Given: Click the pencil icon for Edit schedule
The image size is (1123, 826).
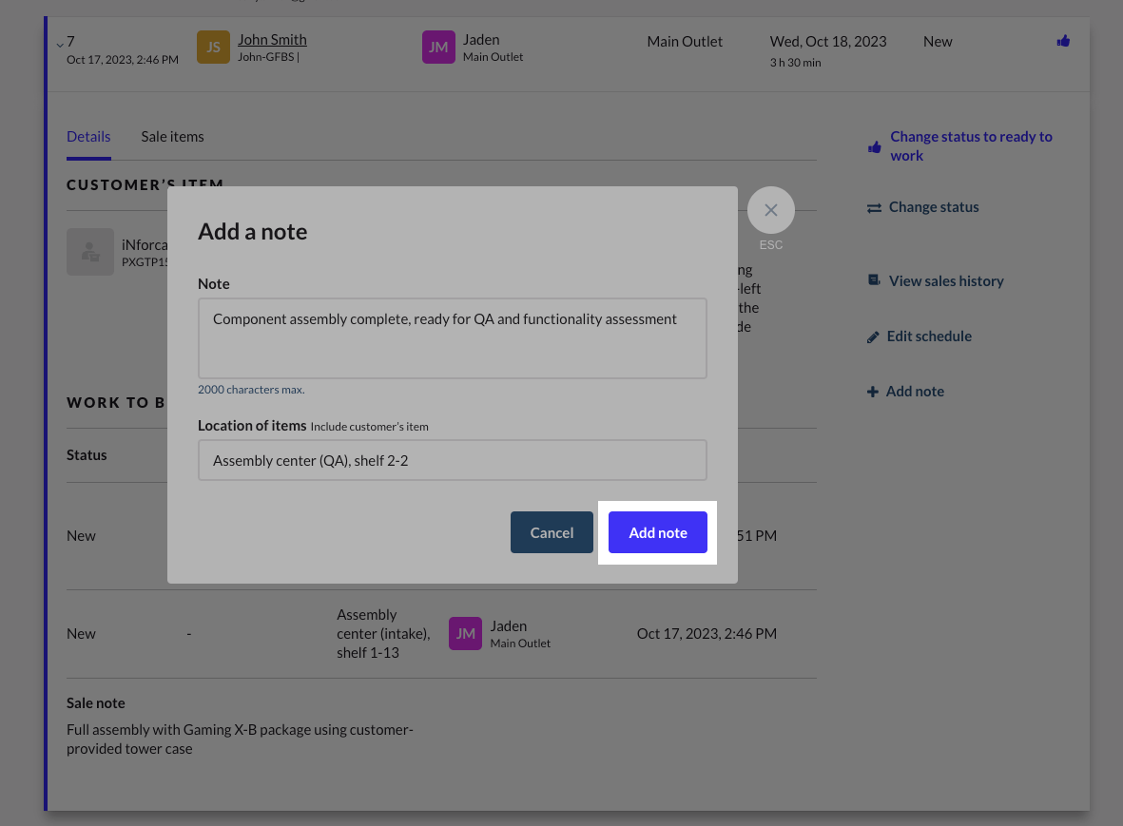Looking at the screenshot, I should coord(873,337).
